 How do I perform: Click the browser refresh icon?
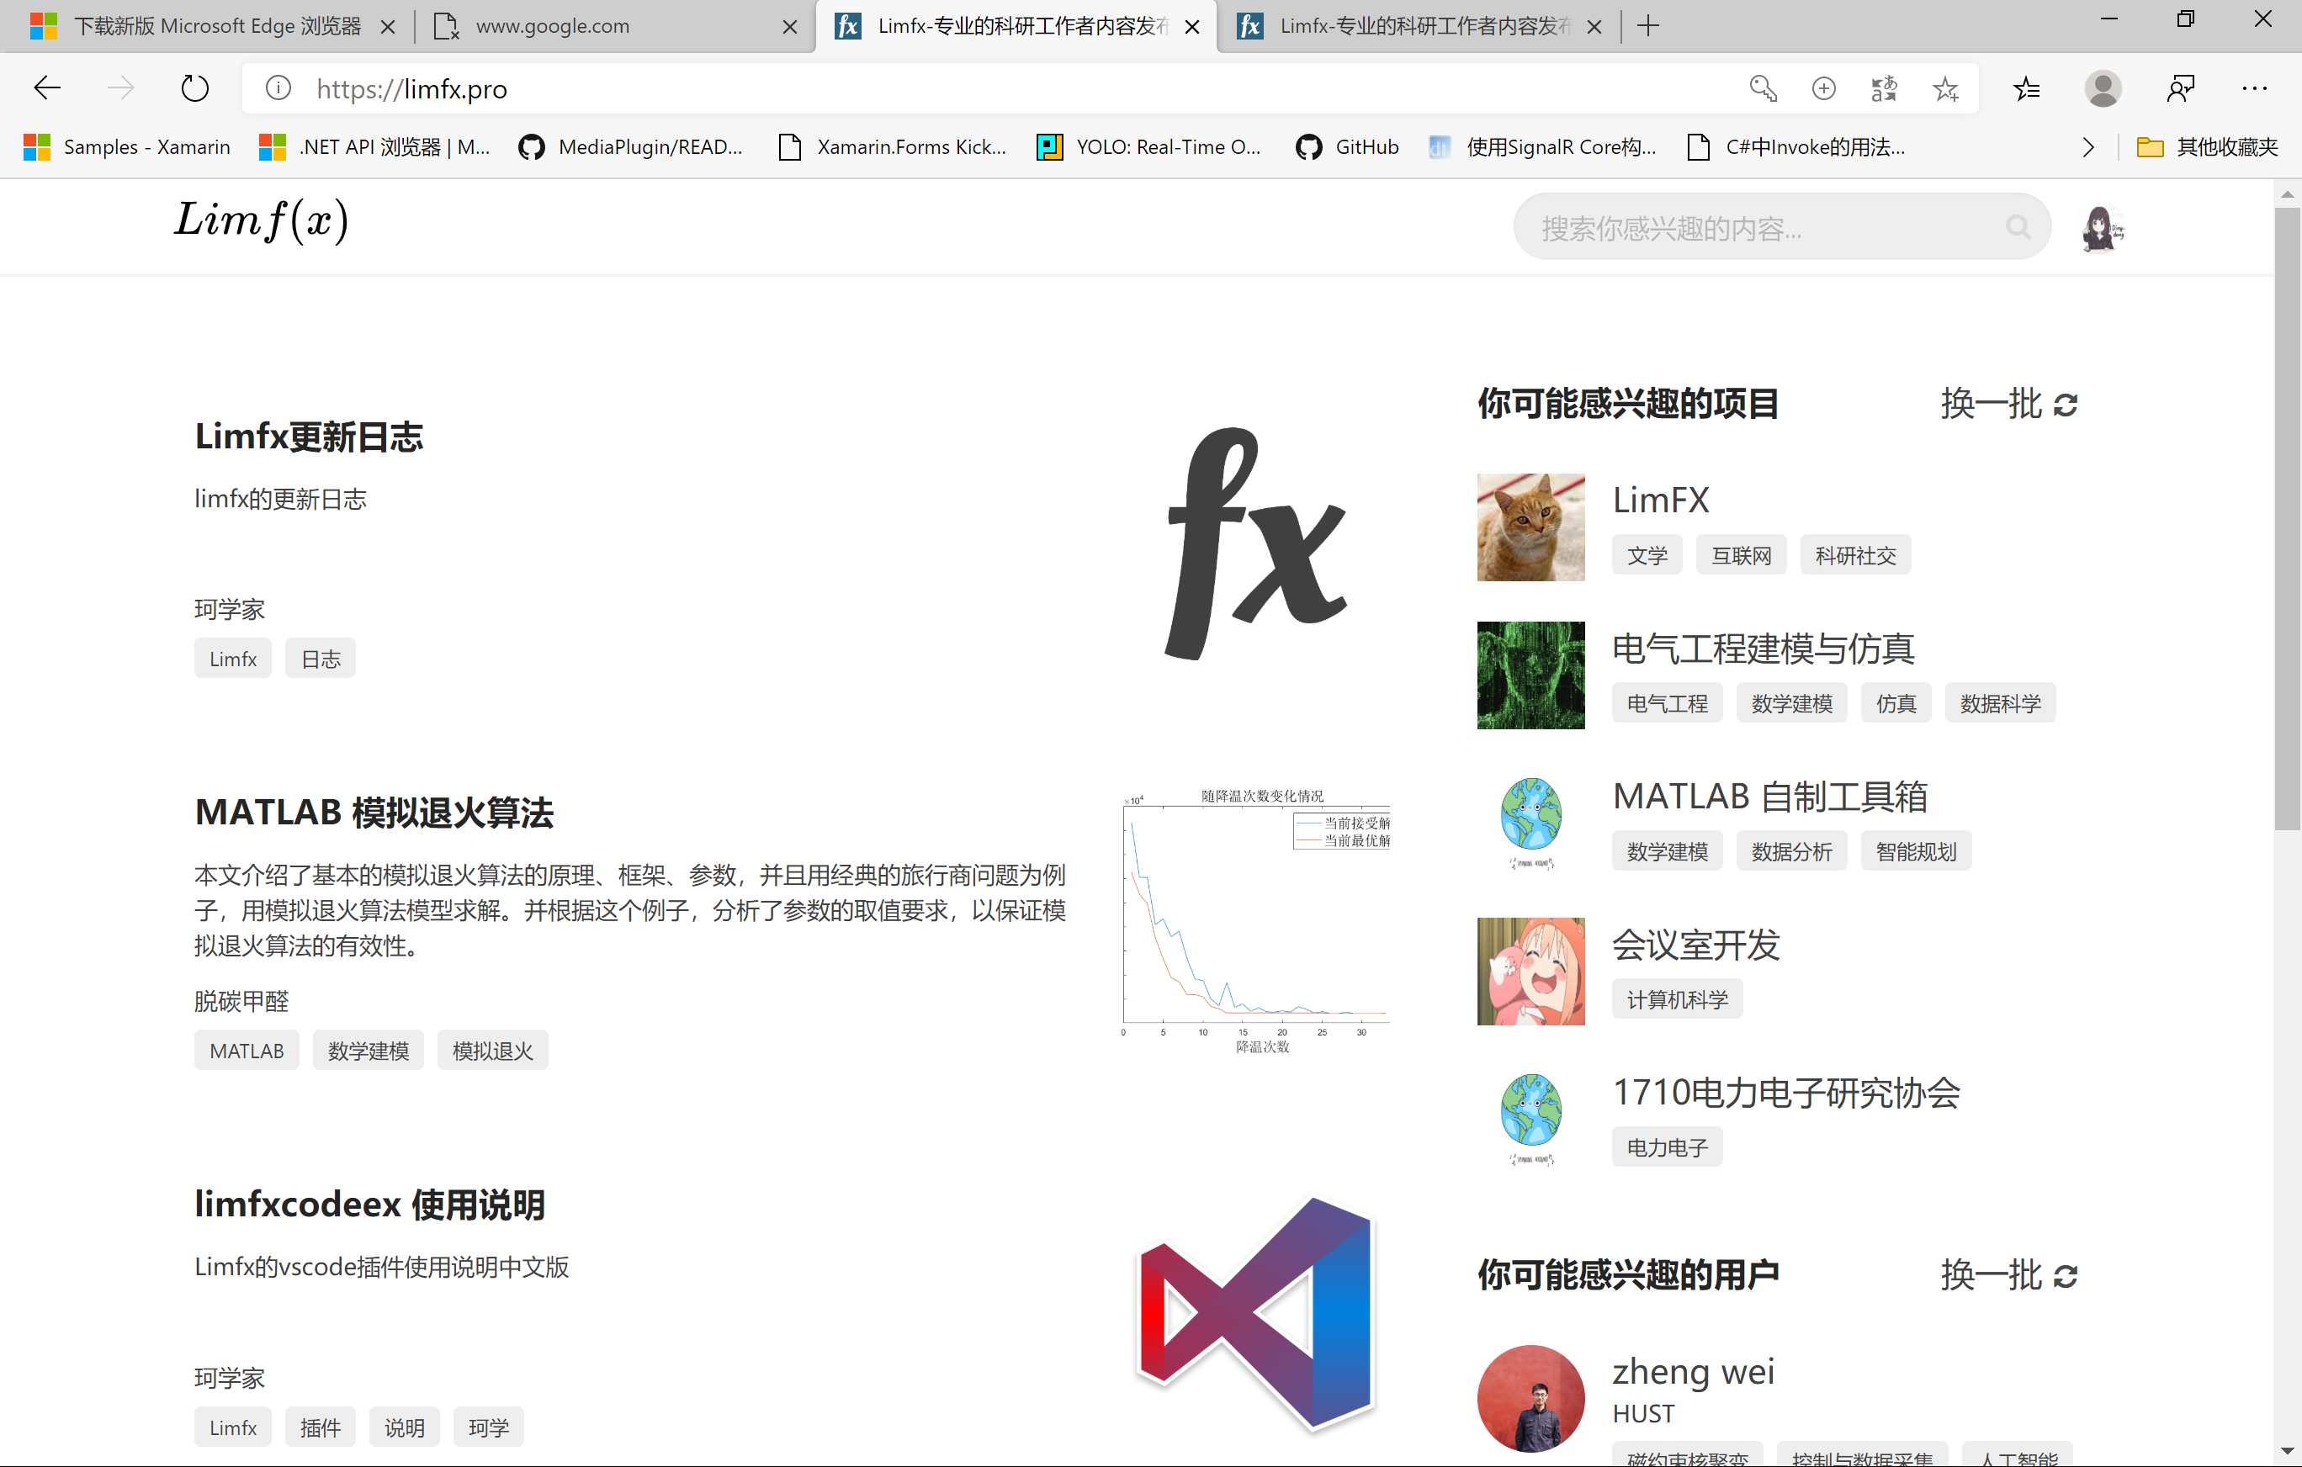[195, 89]
